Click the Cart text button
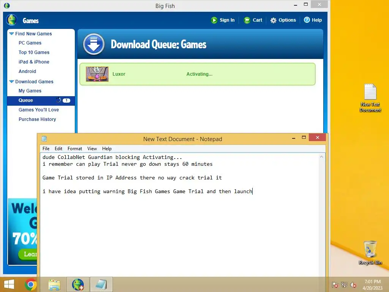 (x=257, y=20)
